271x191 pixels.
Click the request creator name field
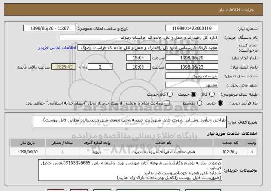(148, 48)
